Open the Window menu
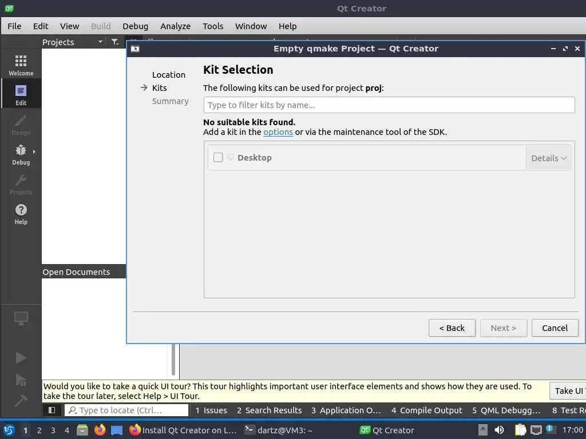 (251, 26)
